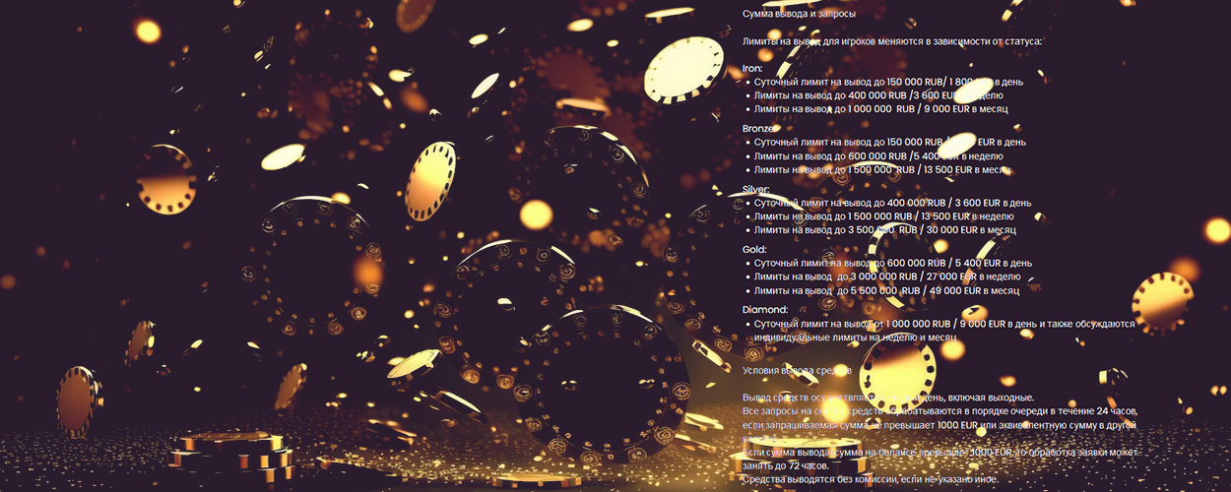Click Iron weekly limit of 400 000 RUB
Image resolution: width=1231 pixels, height=492 pixels.
pyautogui.click(x=877, y=95)
